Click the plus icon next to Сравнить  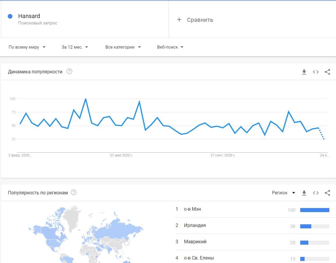pos(179,19)
